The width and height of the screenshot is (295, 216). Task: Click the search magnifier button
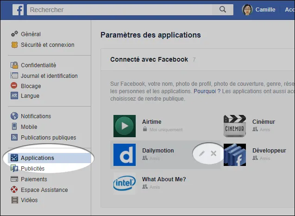pyautogui.click(x=223, y=10)
